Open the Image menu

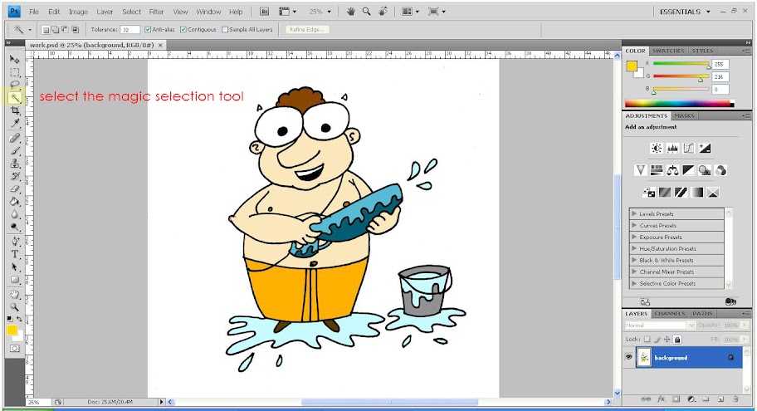click(x=78, y=12)
